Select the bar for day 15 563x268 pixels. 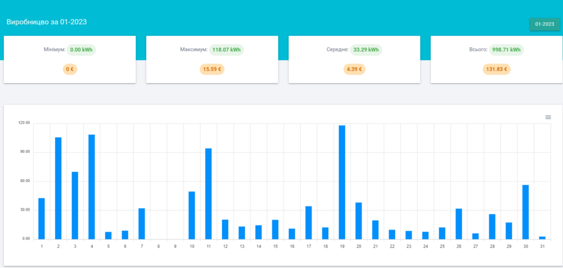[275, 229]
